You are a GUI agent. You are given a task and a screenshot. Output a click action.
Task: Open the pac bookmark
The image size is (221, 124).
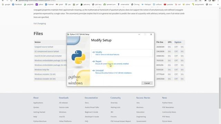click(x=68, y=4)
